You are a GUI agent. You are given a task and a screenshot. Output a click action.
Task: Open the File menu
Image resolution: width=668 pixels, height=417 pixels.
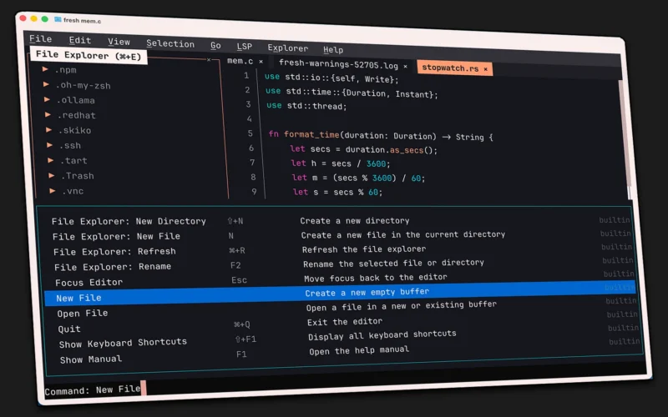tap(40, 39)
